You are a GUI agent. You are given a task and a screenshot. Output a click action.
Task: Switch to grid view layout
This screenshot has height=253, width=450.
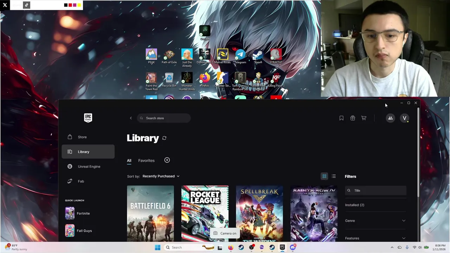point(324,176)
